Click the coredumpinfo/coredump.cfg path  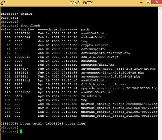click(x=106, y=53)
